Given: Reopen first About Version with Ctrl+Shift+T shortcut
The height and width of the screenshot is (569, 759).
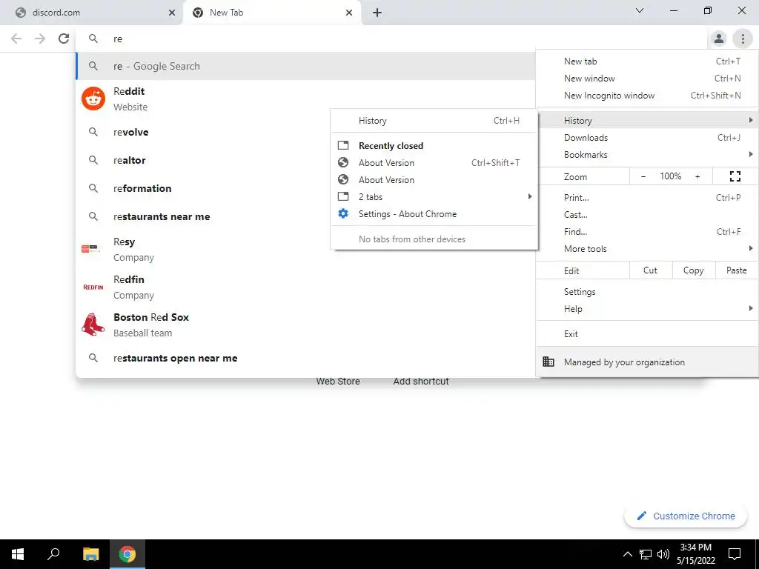Looking at the screenshot, I should coord(434,162).
